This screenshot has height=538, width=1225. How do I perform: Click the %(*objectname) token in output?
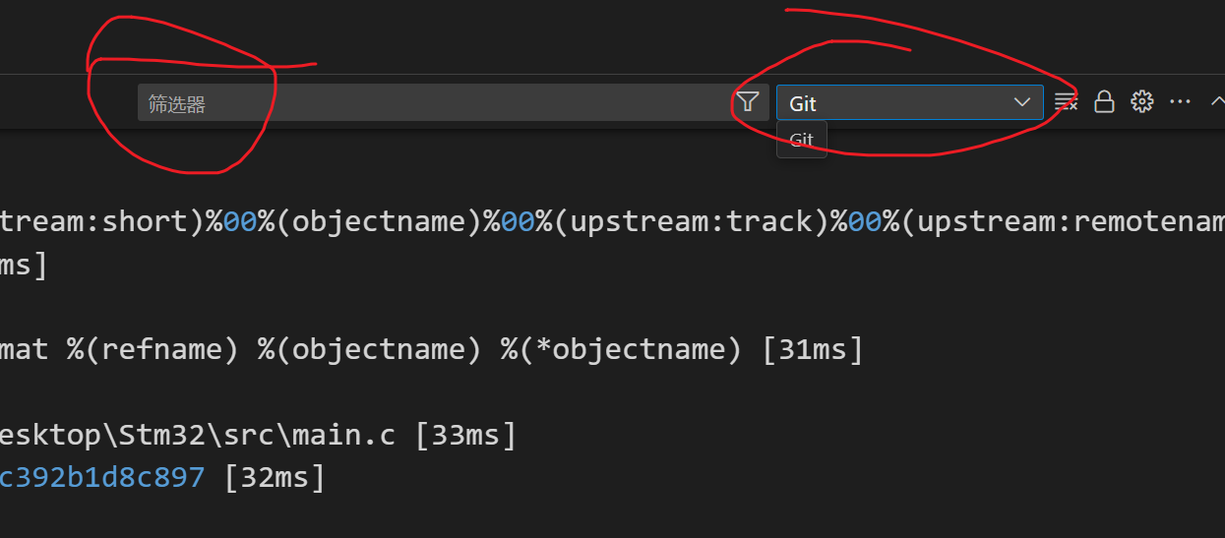pos(622,349)
